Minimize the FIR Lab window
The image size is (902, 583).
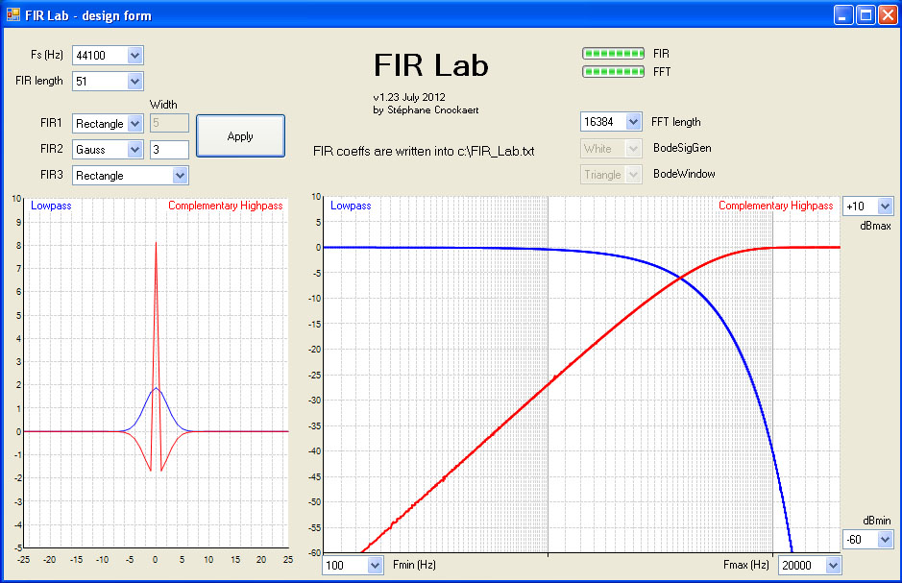[843, 15]
